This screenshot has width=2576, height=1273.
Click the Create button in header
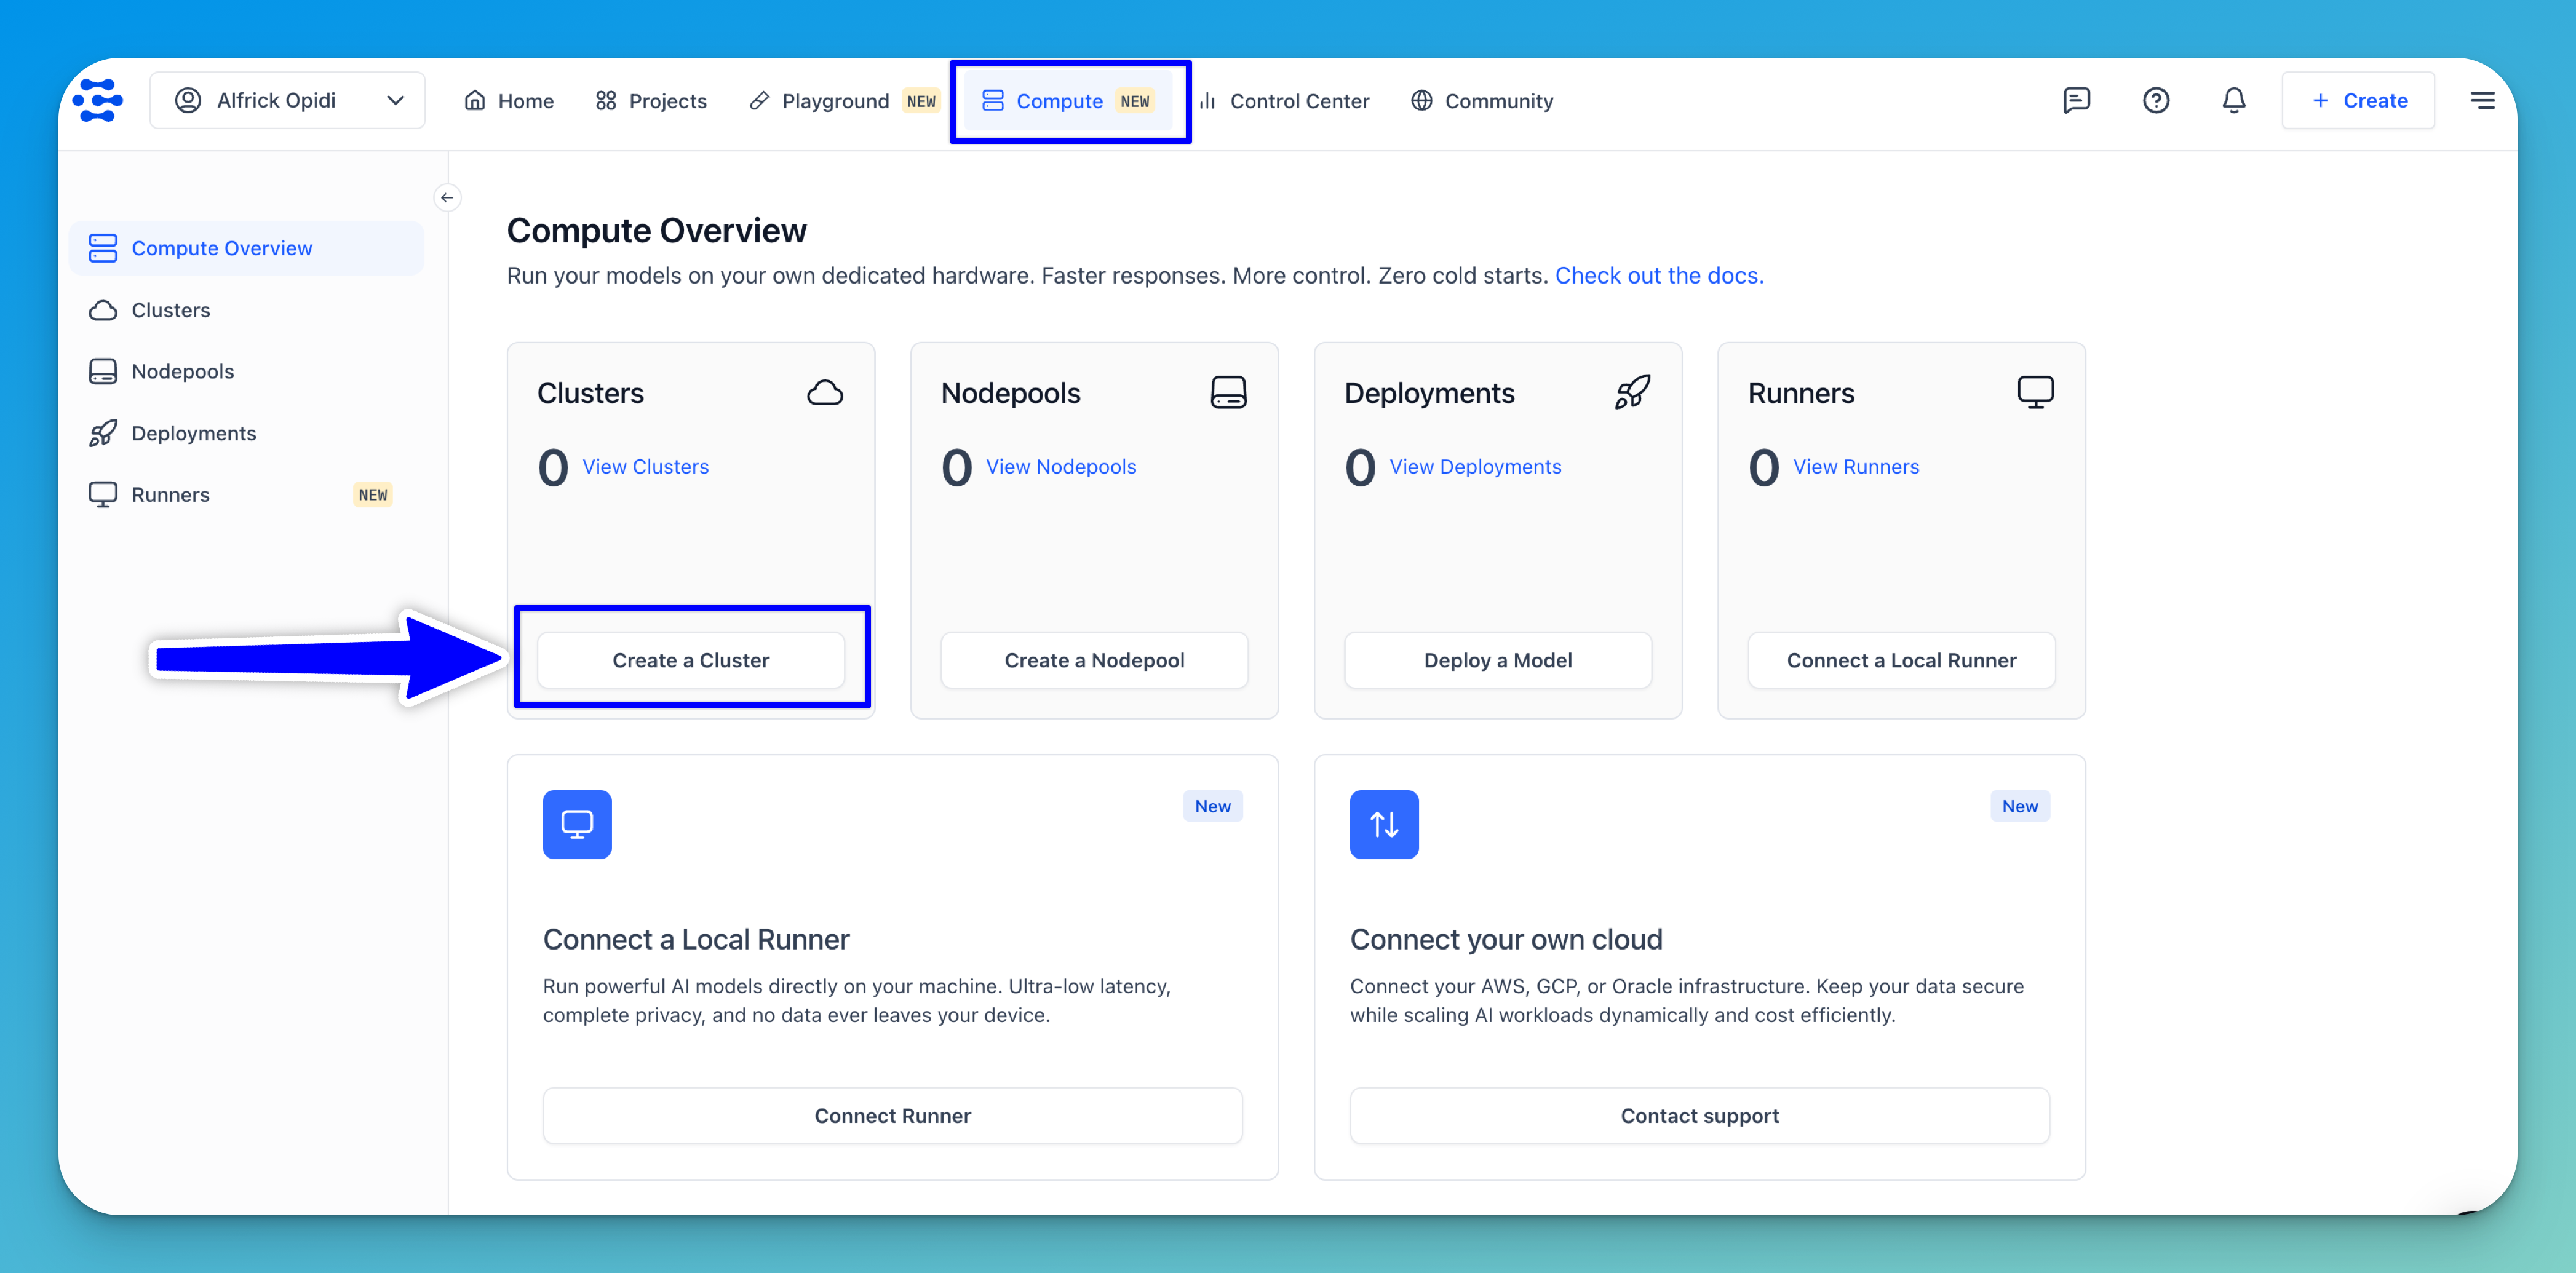(x=2358, y=100)
